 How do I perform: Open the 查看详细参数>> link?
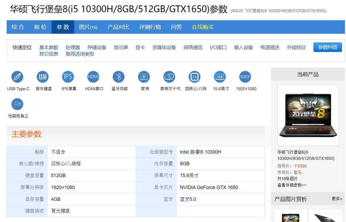[x=292, y=185]
